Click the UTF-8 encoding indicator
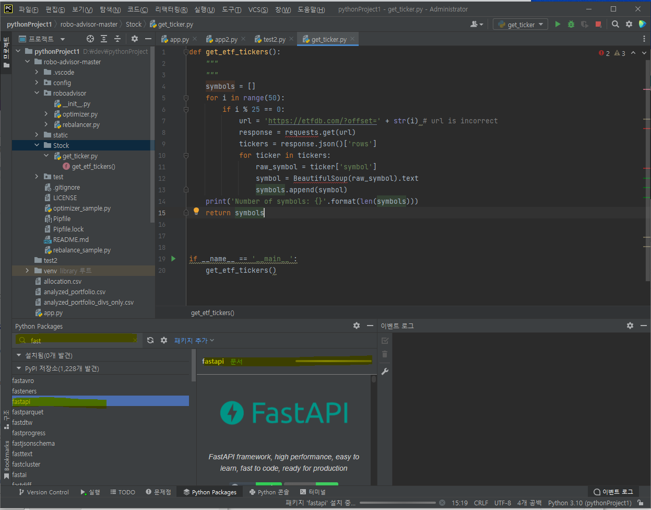This screenshot has height=510, width=651. click(502, 503)
